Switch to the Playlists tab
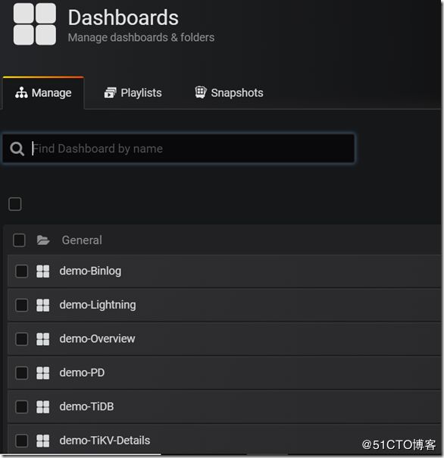Viewport: 444px width, 458px height. [133, 93]
